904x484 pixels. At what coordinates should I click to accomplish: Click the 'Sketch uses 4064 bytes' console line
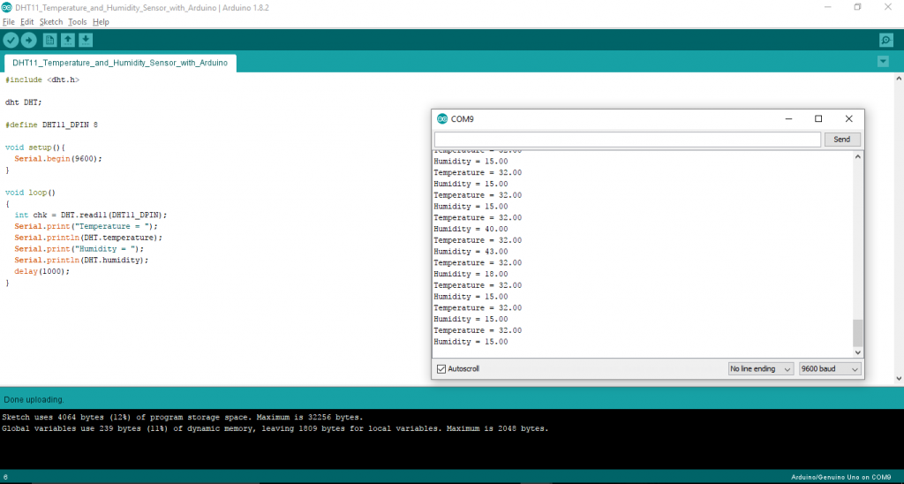pos(183,417)
